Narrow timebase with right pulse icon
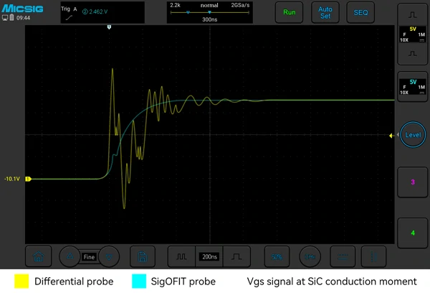The width and height of the screenshot is (430, 293). (x=238, y=256)
